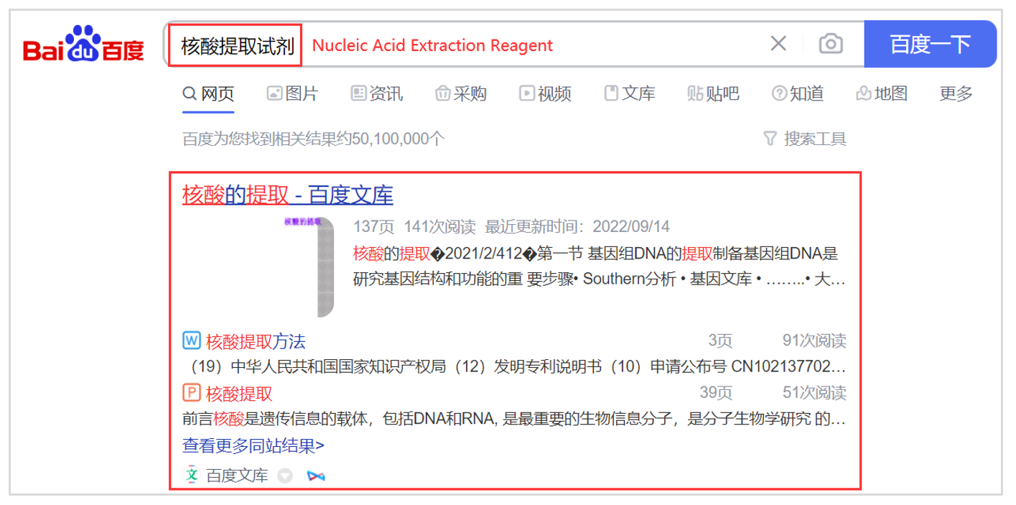
Task: Open 搜索工具 filter options
Action: (x=805, y=138)
